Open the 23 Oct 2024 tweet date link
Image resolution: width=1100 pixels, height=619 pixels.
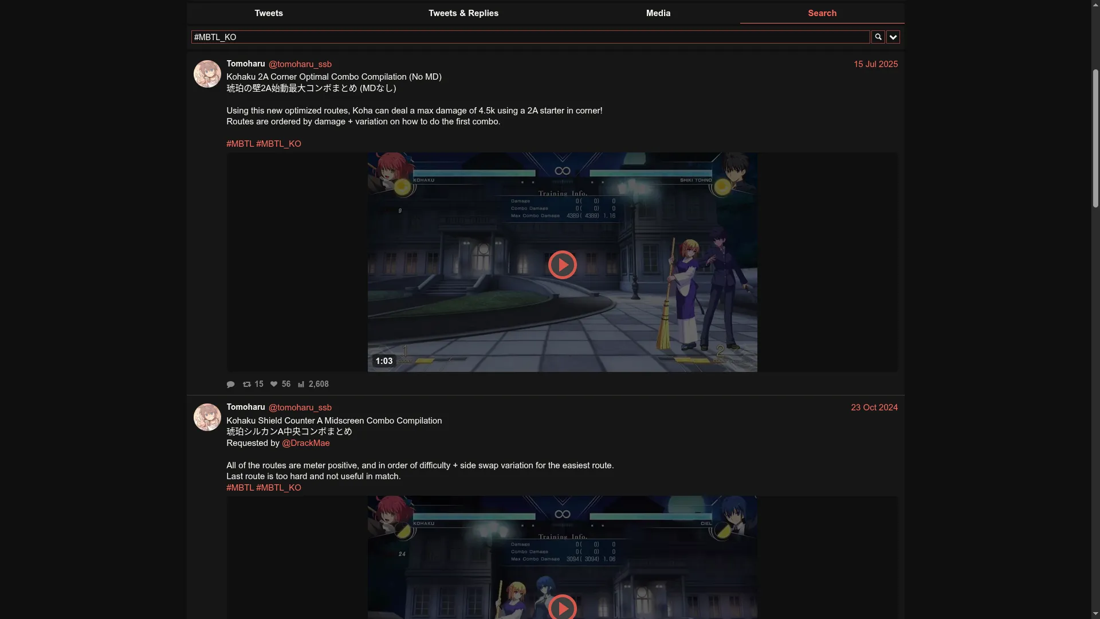874,408
